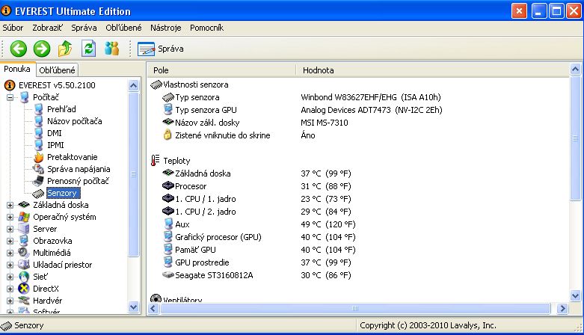The width and height of the screenshot is (584, 335).
Task: Click the Seagate ST3160812A drive icon
Action: [168, 275]
